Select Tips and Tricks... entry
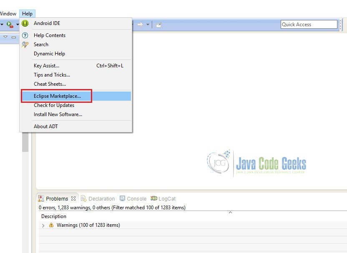The image size is (347, 253). pos(76,75)
